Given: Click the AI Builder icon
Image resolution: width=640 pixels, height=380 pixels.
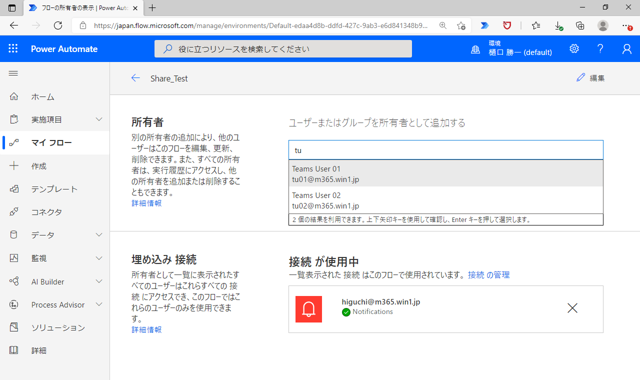Looking at the screenshot, I should tap(14, 281).
